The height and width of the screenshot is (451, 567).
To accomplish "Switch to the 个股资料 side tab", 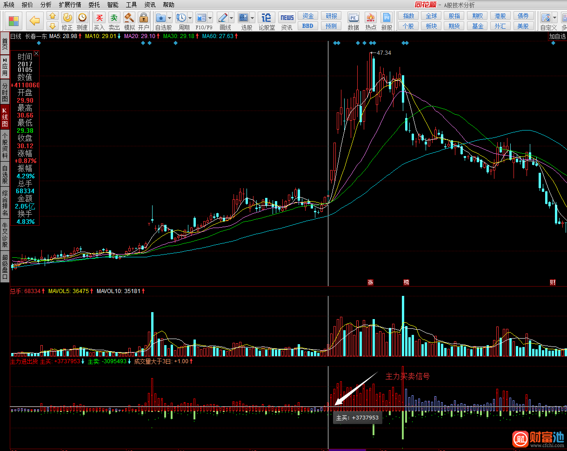I will coord(5,145).
